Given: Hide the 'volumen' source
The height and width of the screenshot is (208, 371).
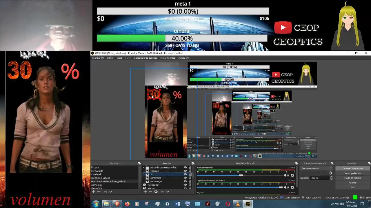Looking at the screenshot, I should click(x=185, y=171).
